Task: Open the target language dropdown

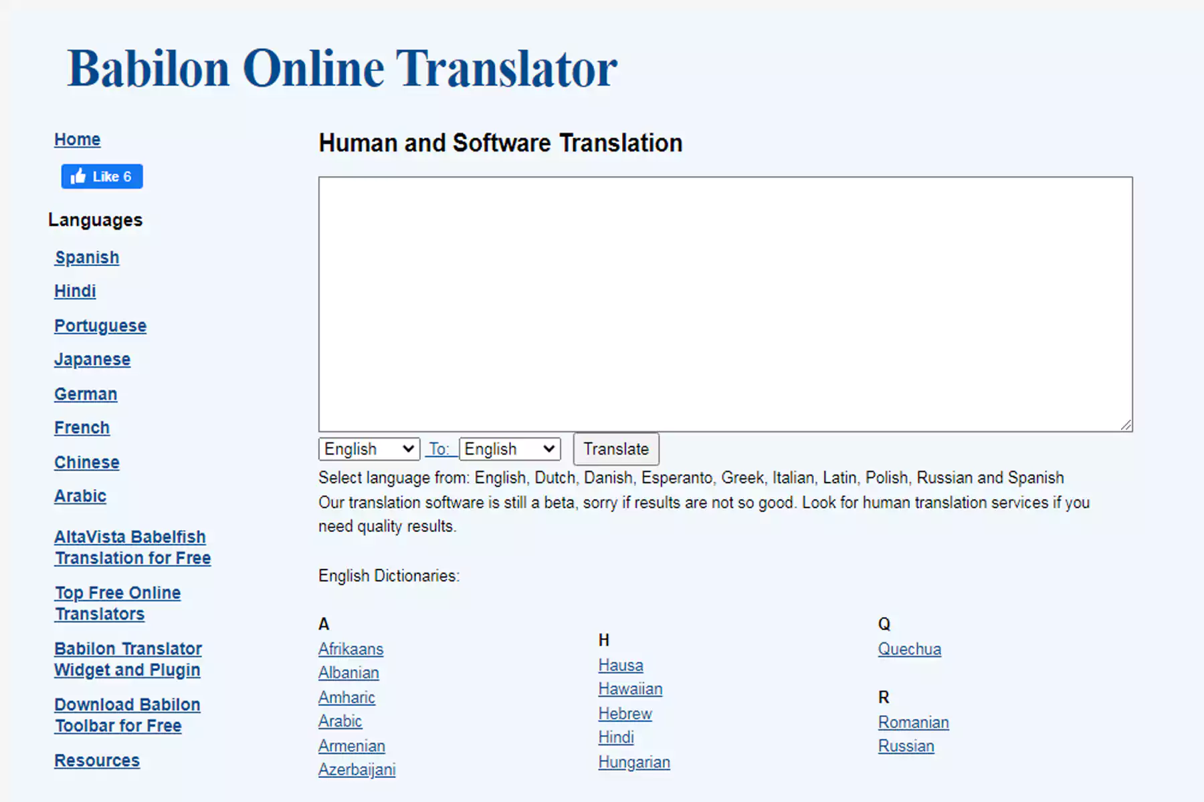Action: pyautogui.click(x=509, y=449)
